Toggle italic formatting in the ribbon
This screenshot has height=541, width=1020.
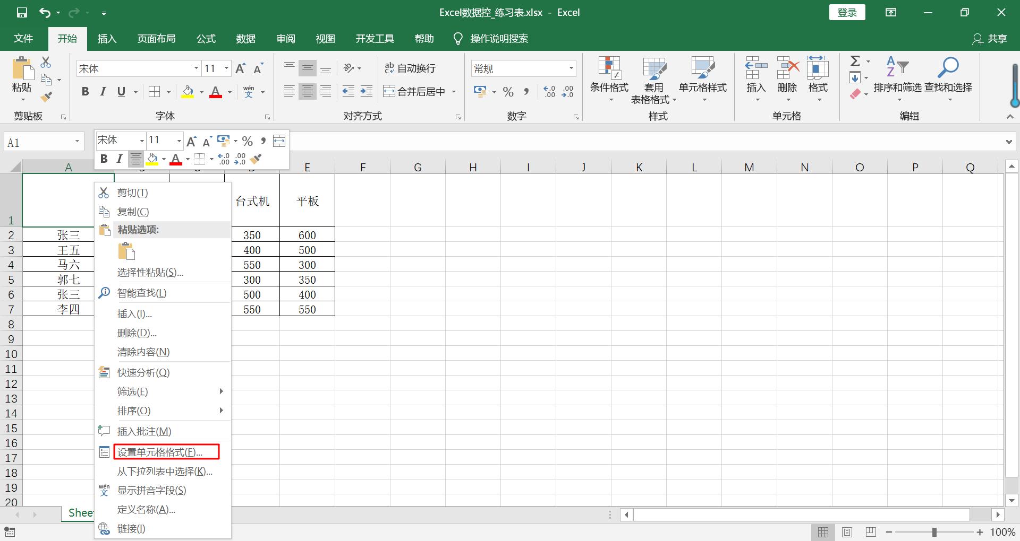click(103, 91)
